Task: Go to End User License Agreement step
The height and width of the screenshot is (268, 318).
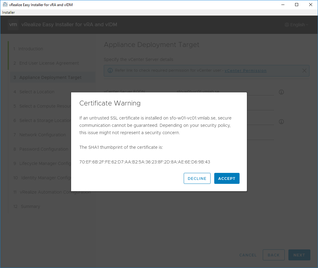Action: pyautogui.click(x=46, y=63)
